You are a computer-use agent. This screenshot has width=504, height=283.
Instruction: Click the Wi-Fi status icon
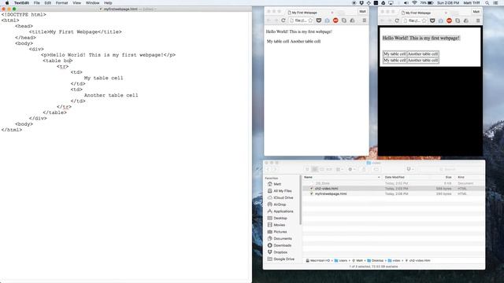coord(415,3)
